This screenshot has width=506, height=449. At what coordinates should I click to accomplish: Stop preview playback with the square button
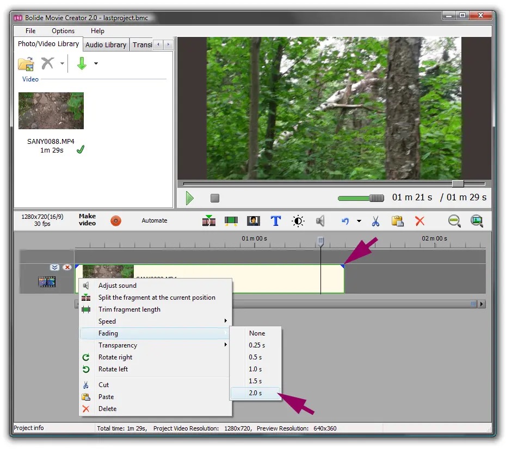pyautogui.click(x=215, y=198)
